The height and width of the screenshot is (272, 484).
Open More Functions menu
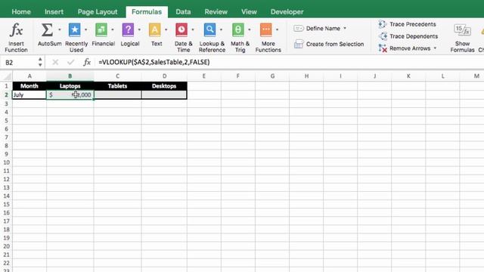pos(268,38)
